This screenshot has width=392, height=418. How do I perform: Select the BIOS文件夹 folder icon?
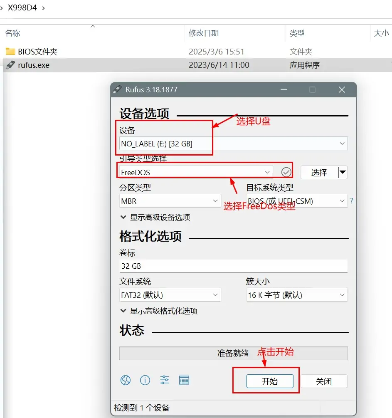pyautogui.click(x=10, y=52)
